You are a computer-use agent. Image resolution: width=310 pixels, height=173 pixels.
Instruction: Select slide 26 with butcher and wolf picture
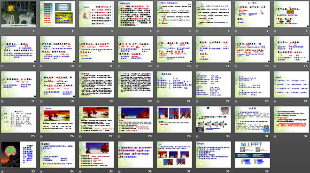[x=57, y=119]
